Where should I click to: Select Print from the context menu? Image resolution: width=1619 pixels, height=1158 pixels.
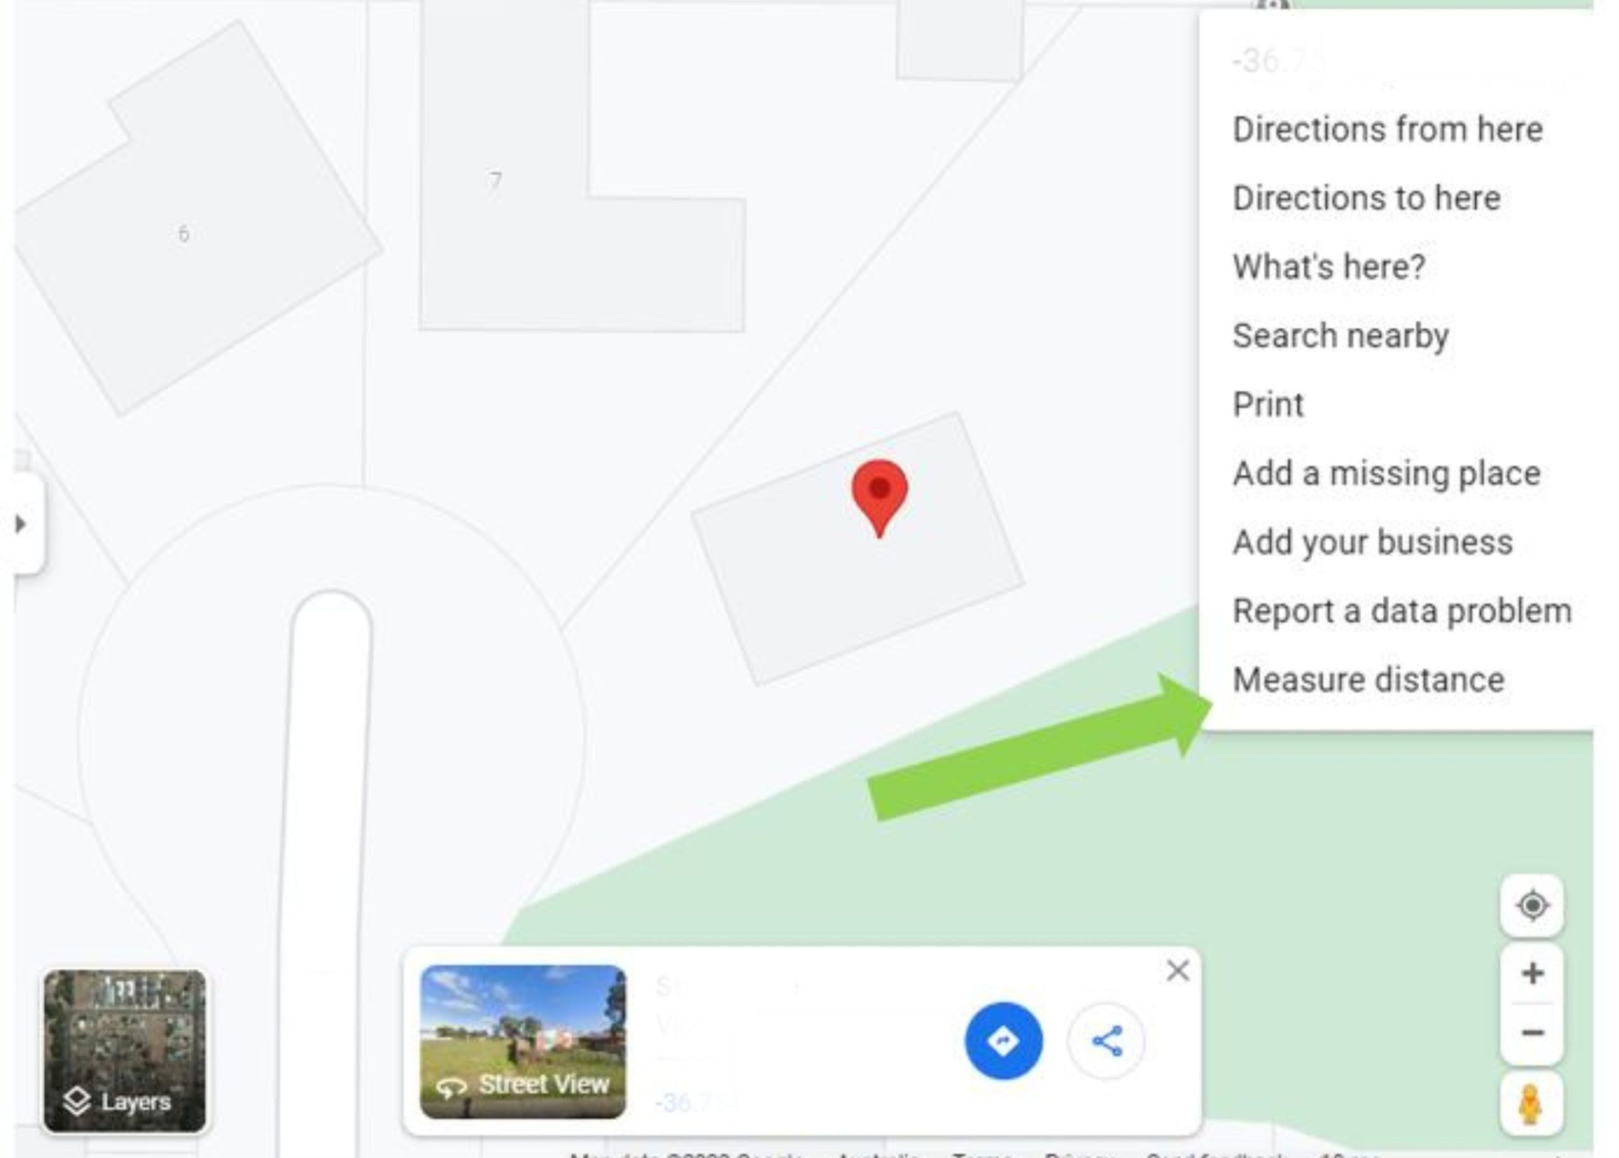(x=1267, y=404)
